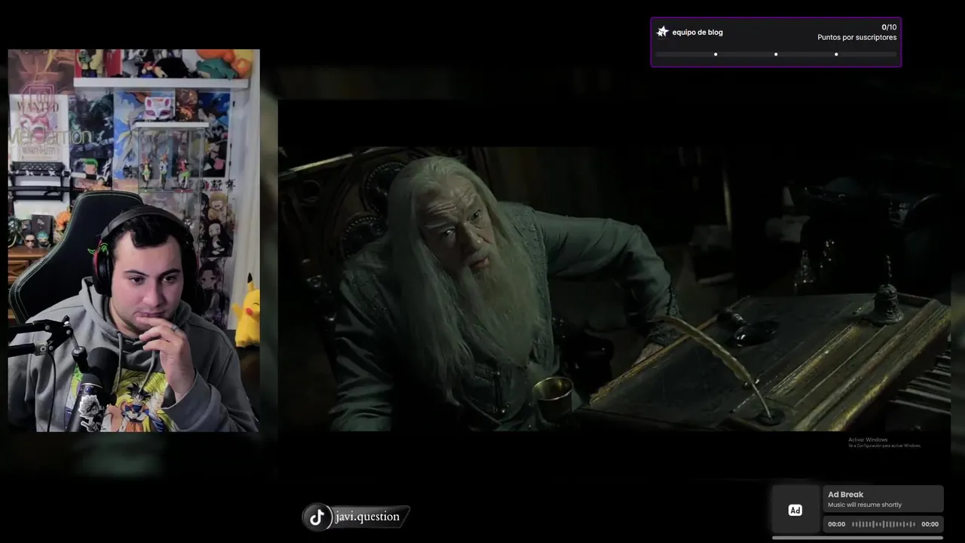Click the TikTok logo icon
The image size is (965, 543).
tap(317, 517)
